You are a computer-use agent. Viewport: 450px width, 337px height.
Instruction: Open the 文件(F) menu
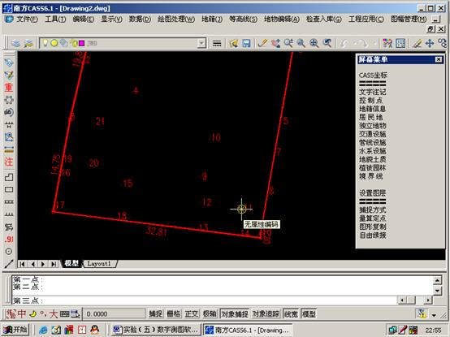27,19
